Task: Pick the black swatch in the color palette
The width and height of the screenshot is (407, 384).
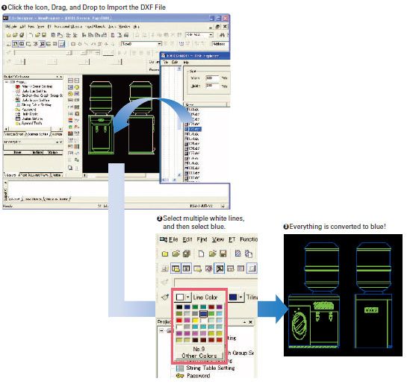Action: [179, 307]
